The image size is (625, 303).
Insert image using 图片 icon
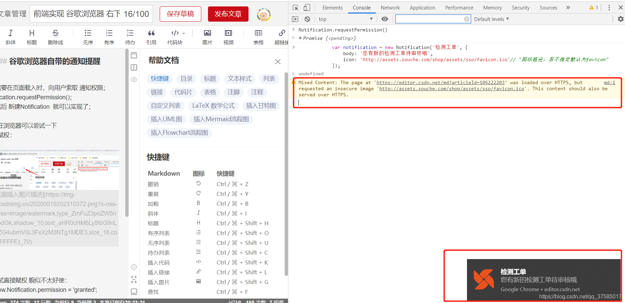point(207,37)
